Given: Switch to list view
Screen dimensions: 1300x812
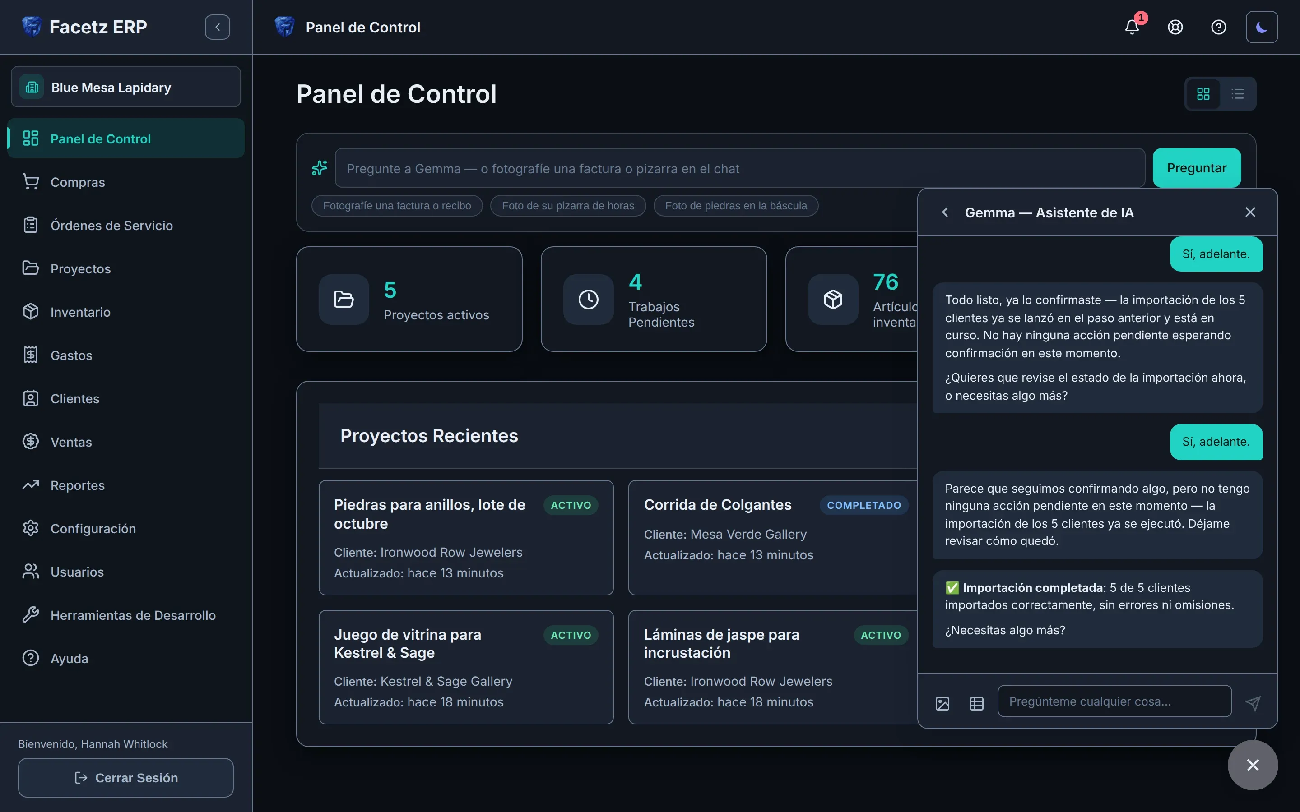Looking at the screenshot, I should point(1238,94).
